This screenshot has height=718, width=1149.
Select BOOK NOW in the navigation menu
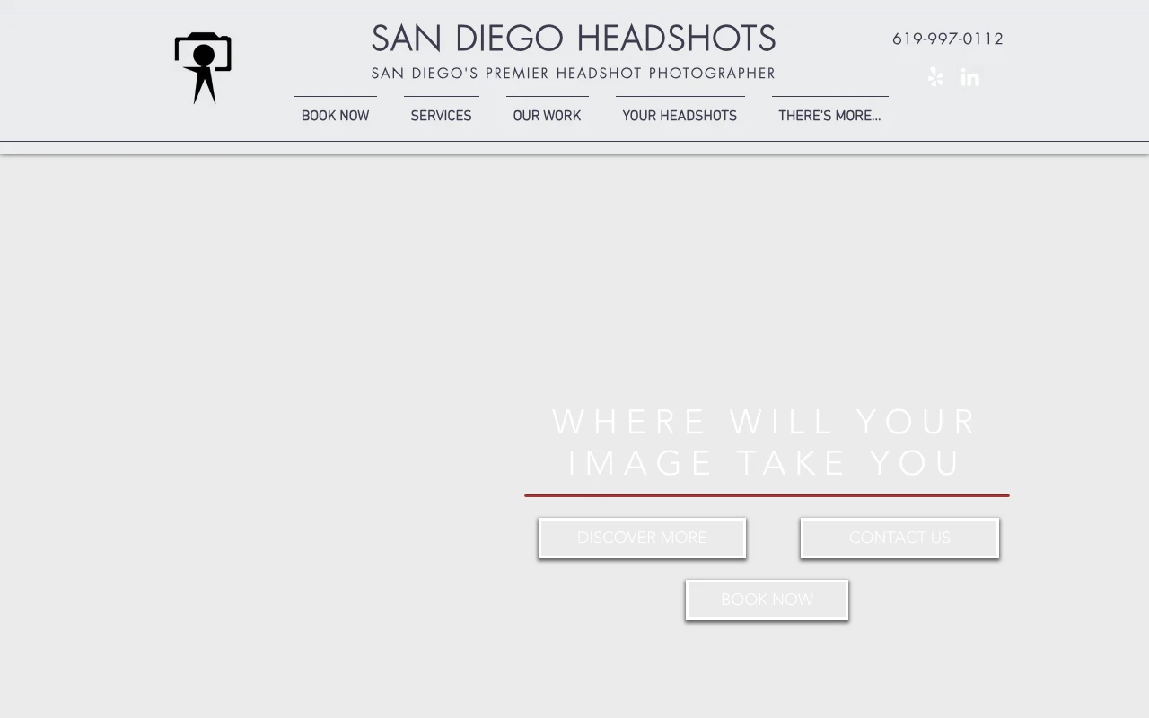[335, 116]
